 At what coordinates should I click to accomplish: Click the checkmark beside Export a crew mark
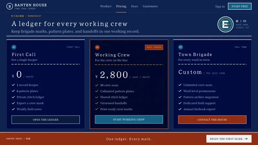13,103
